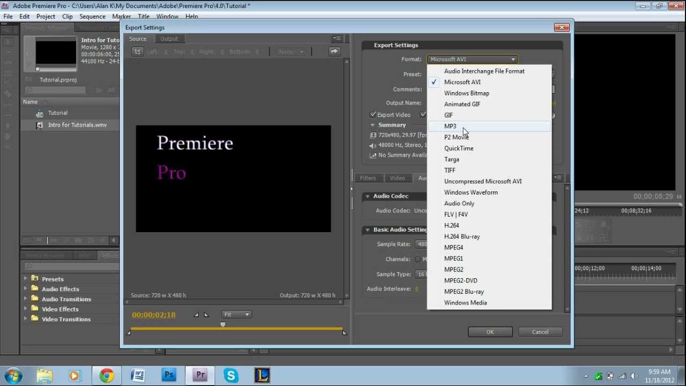The image size is (686, 386).
Task: Collapse the Summary section
Action: pos(372,125)
